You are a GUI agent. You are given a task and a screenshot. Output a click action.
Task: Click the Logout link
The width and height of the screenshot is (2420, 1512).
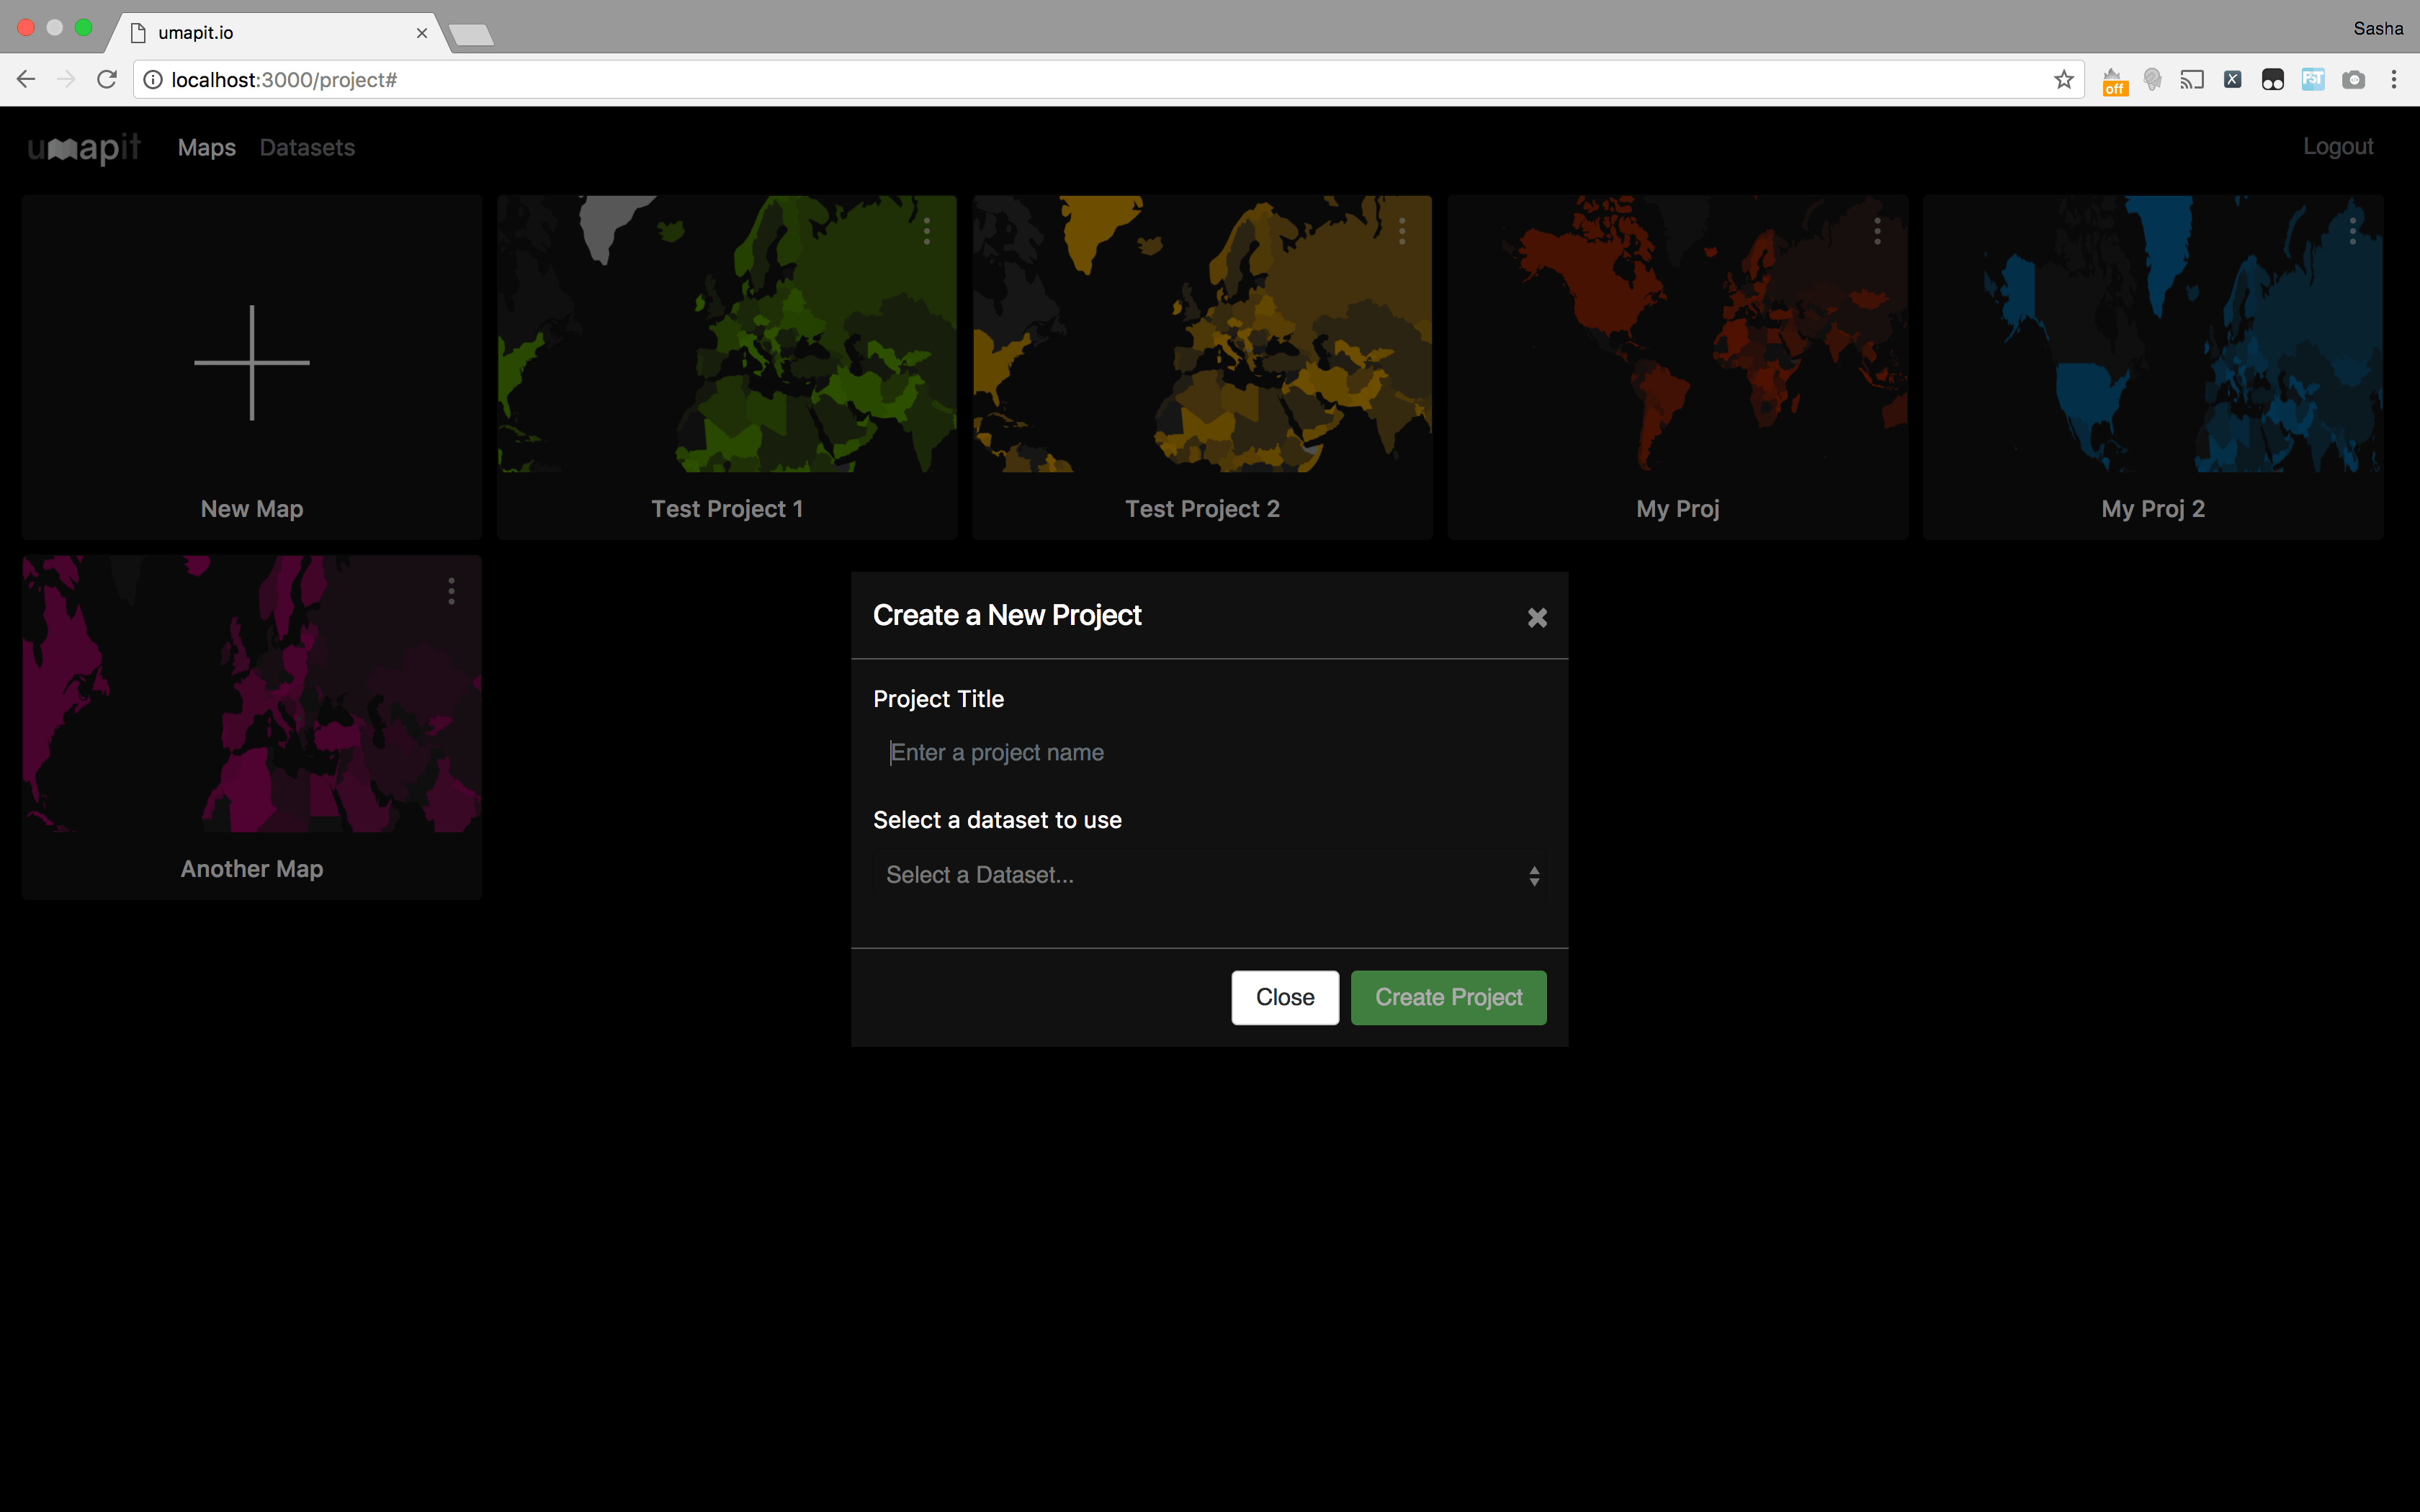[2338, 146]
